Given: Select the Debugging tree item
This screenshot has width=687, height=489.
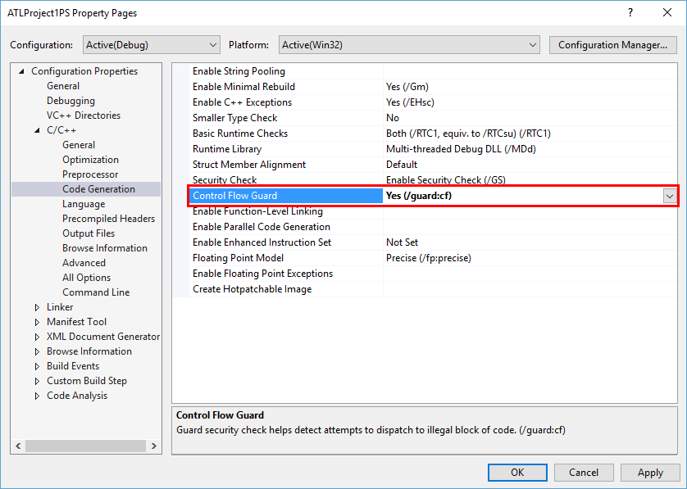Looking at the screenshot, I should pos(71,101).
